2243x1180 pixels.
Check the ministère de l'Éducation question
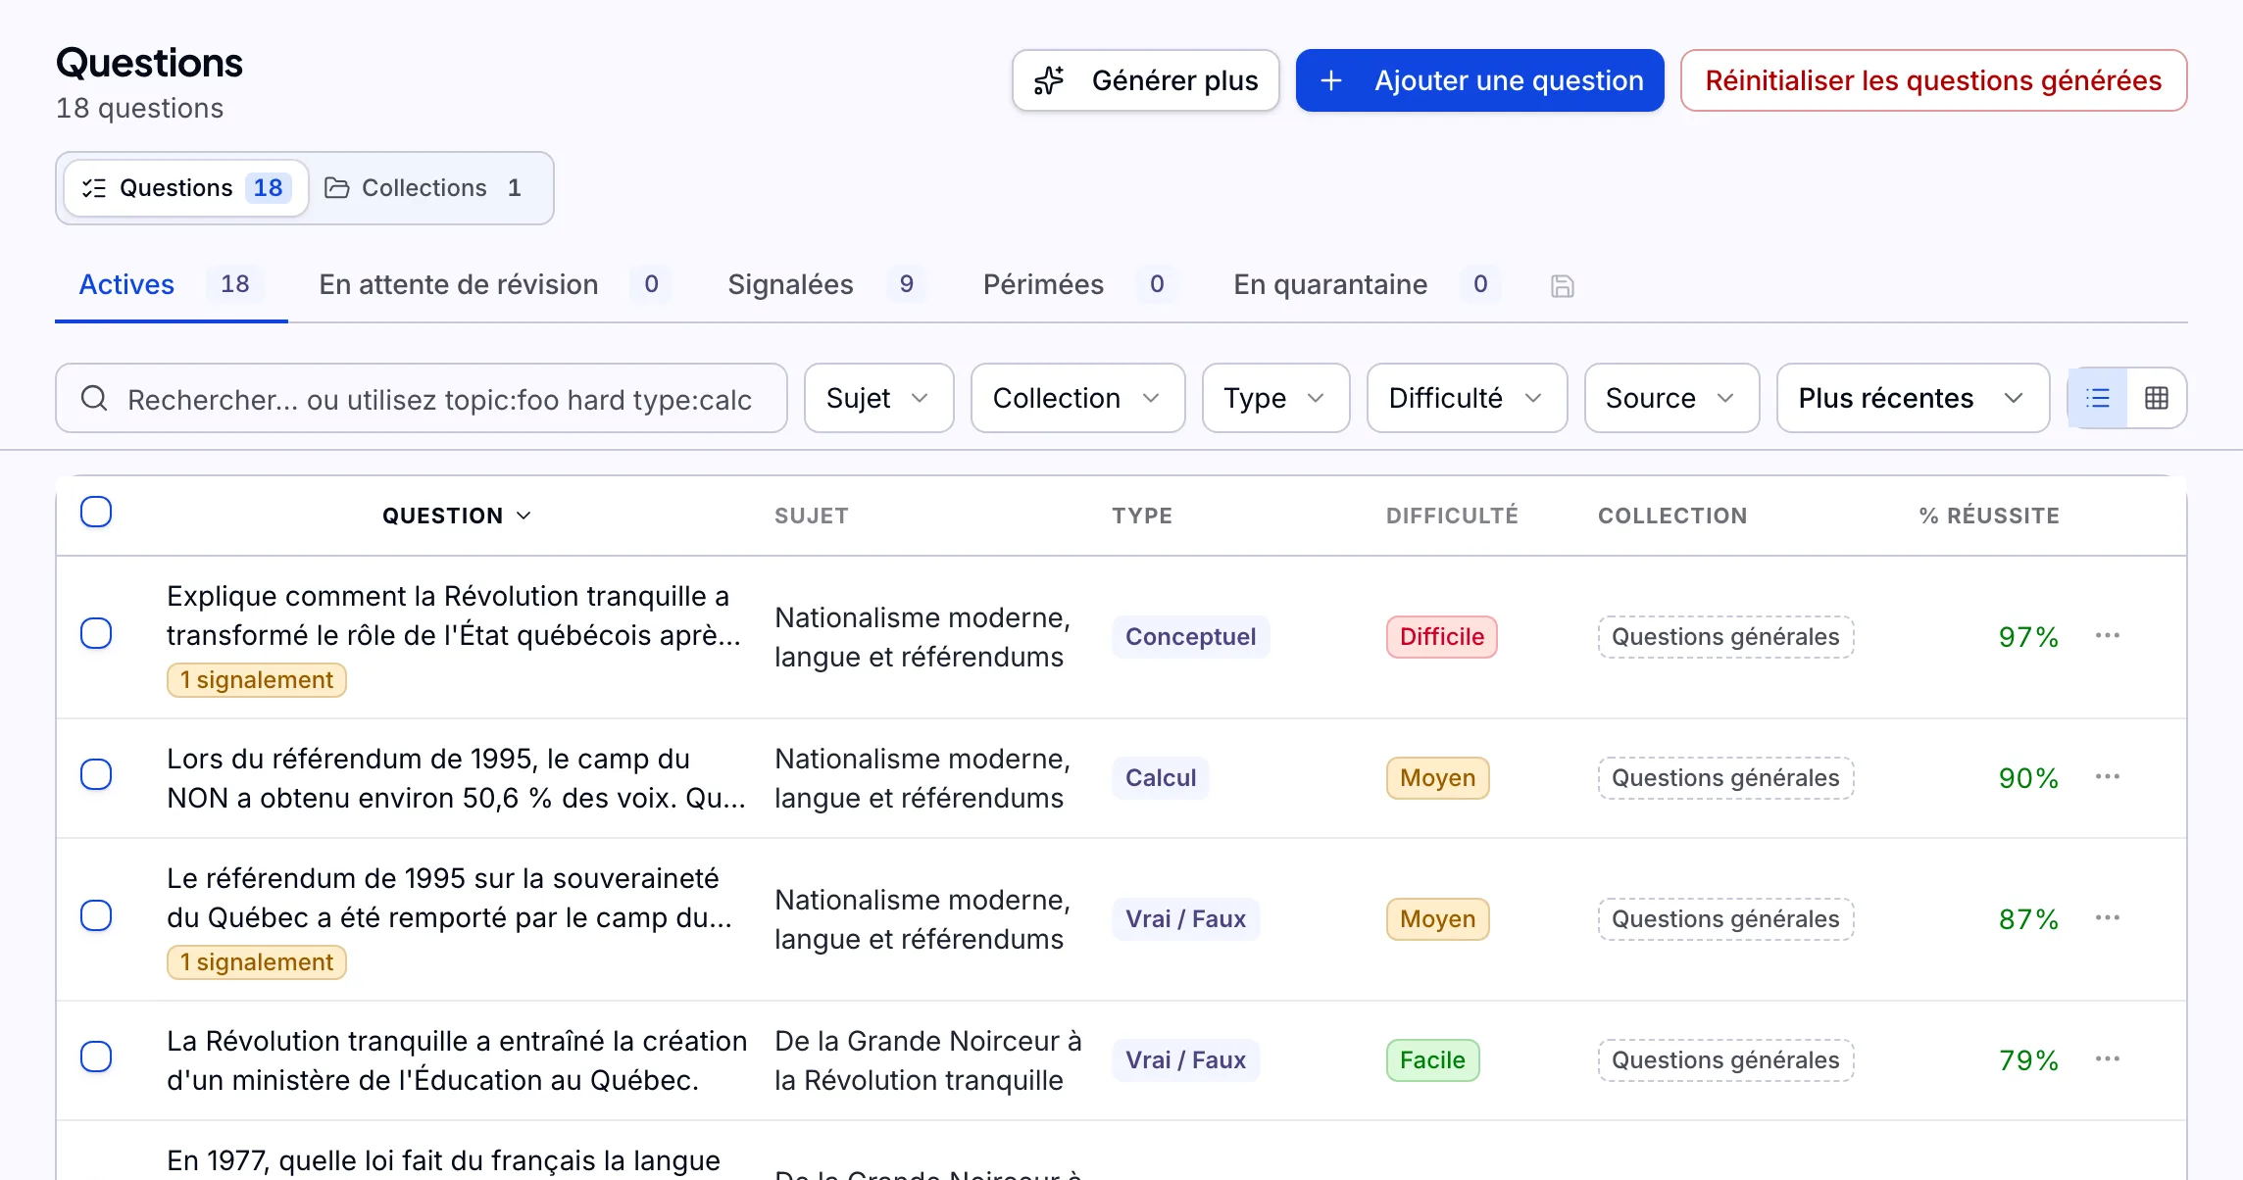click(x=96, y=1057)
